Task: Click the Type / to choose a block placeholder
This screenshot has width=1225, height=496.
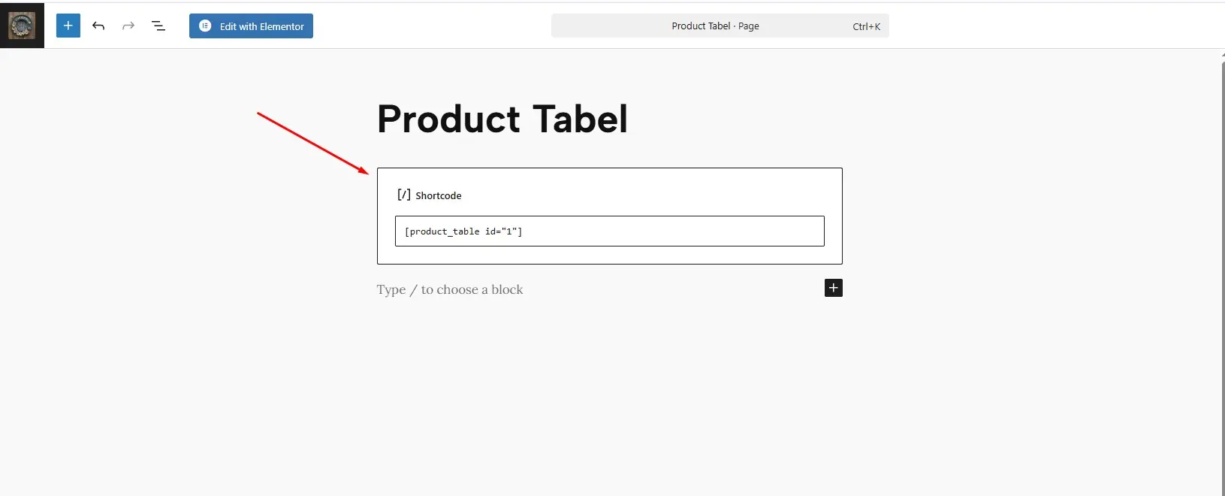Action: click(449, 289)
